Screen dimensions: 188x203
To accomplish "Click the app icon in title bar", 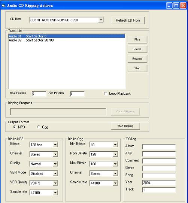I will tap(3, 6).
